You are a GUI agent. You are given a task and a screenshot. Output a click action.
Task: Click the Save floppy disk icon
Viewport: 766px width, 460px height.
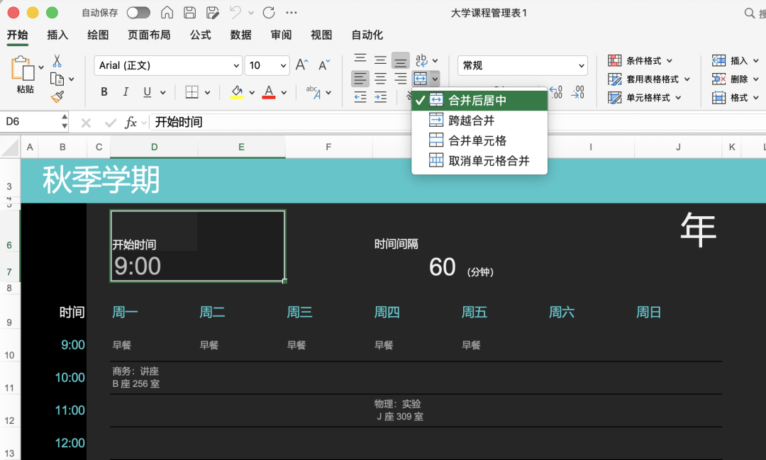189,13
